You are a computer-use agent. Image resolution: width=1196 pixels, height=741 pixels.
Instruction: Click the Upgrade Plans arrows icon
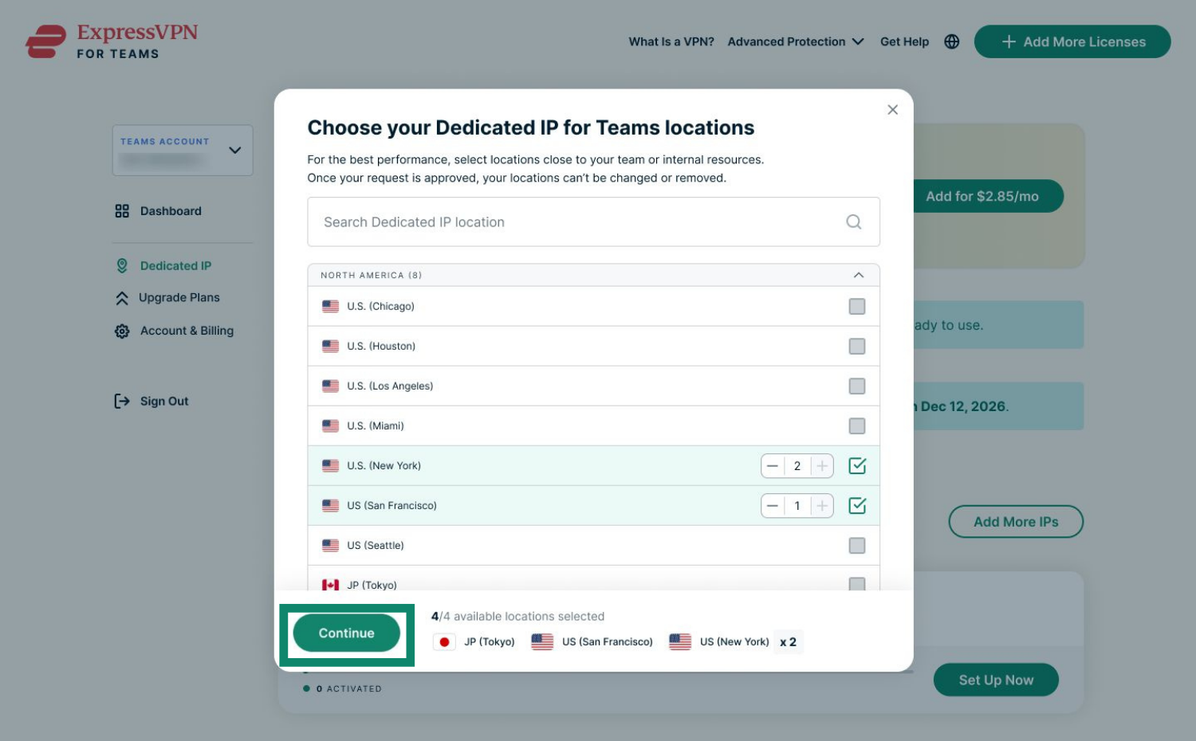pyautogui.click(x=122, y=298)
